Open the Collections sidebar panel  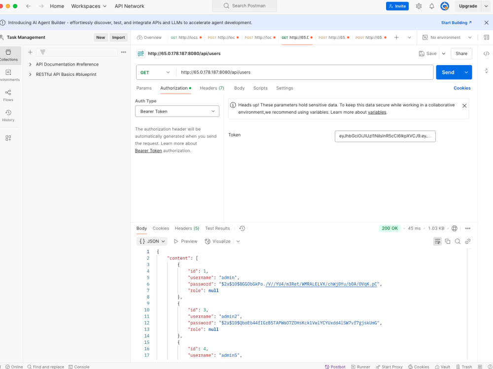9,55
